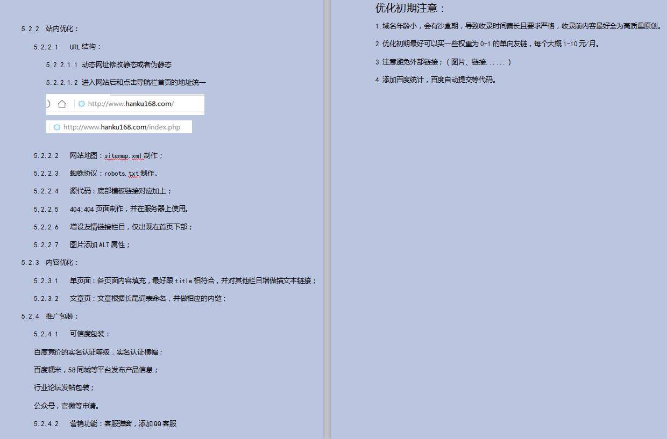Click the blue site icon before the index.php URL
Screen dimensions: 667x439
[56, 127]
